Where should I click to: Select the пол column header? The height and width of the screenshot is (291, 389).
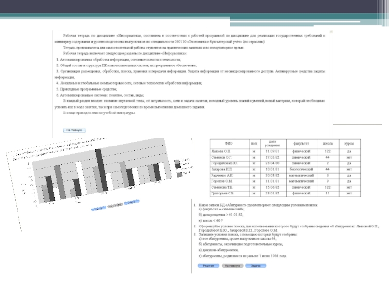(254, 144)
